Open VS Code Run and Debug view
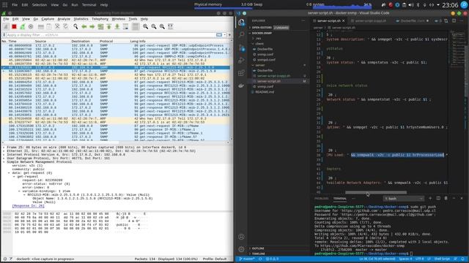469x263 pixels. (241, 60)
